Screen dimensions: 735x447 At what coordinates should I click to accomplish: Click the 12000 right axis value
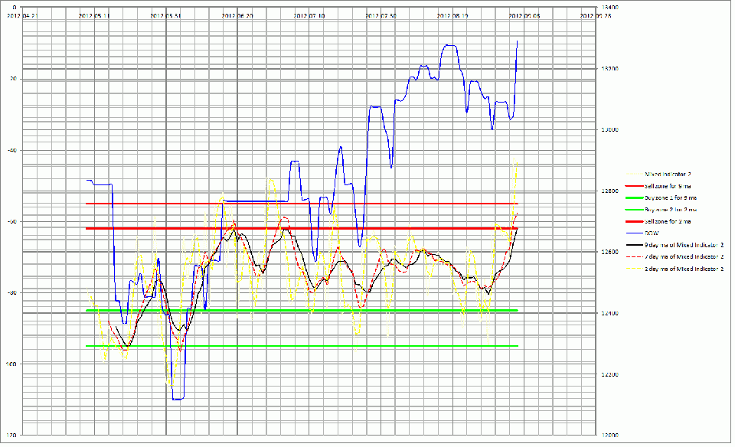click(x=609, y=436)
